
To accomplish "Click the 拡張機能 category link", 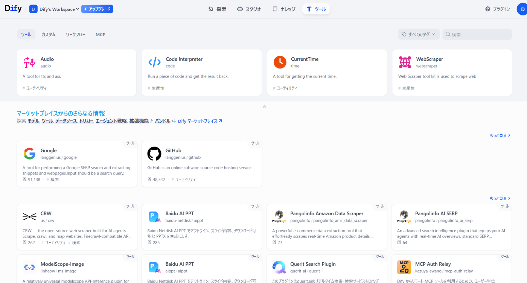I will click(x=139, y=121).
